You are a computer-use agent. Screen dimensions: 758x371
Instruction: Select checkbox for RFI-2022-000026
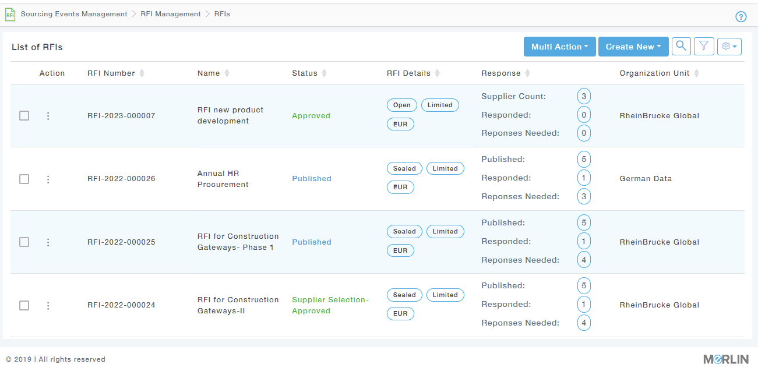point(24,179)
